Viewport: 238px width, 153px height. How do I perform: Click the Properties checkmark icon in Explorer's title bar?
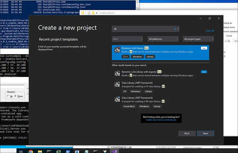click(89, 13)
